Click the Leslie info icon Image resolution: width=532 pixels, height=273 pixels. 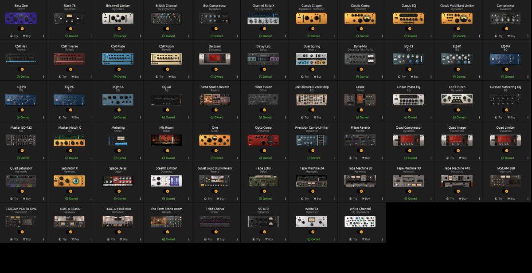(x=383, y=117)
